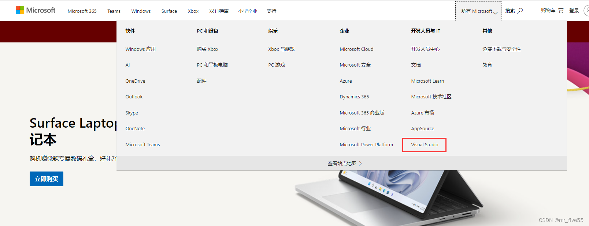Open the 免费下载与安全性 link
The image size is (589, 226).
[501, 49]
